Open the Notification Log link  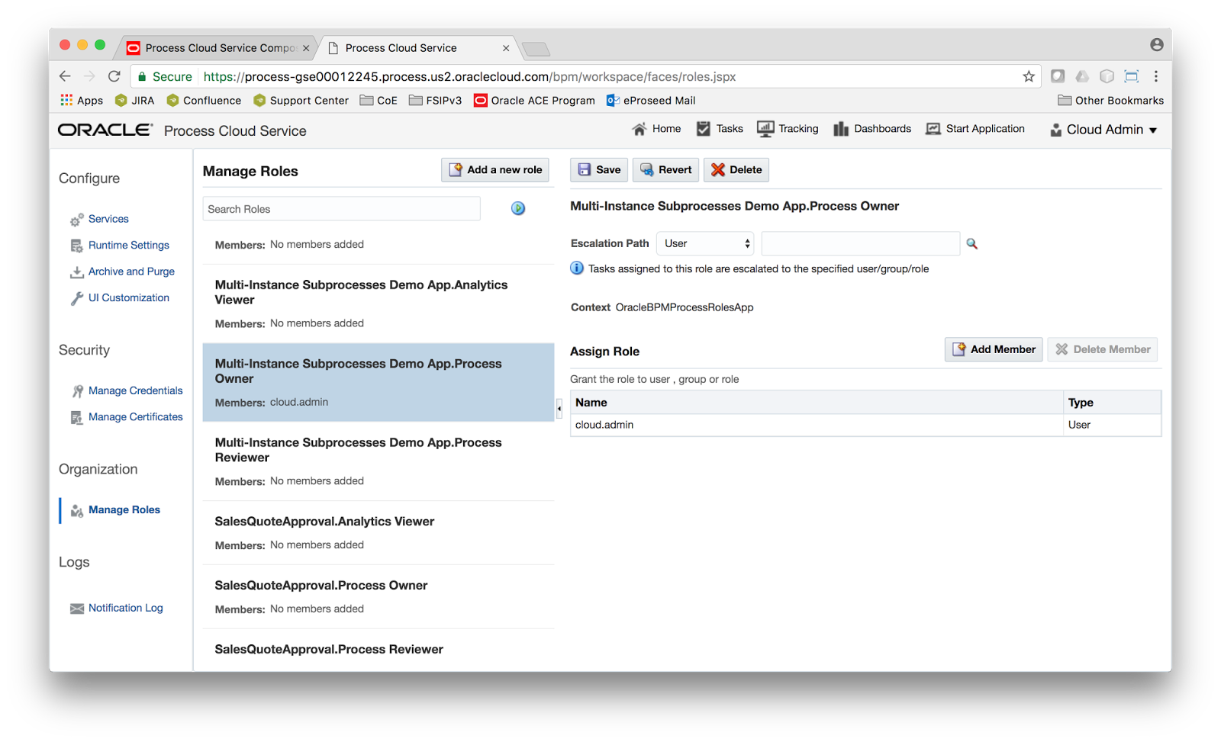126,608
